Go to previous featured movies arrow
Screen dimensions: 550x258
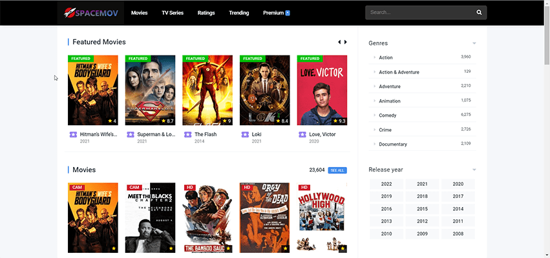click(339, 42)
